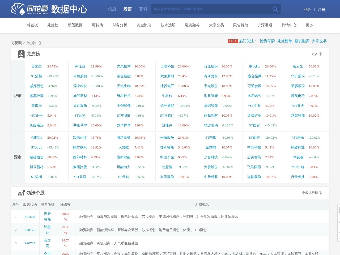Select 大宗交易 in the navigation bar
This screenshot has width=340, height=255.
click(216, 25)
